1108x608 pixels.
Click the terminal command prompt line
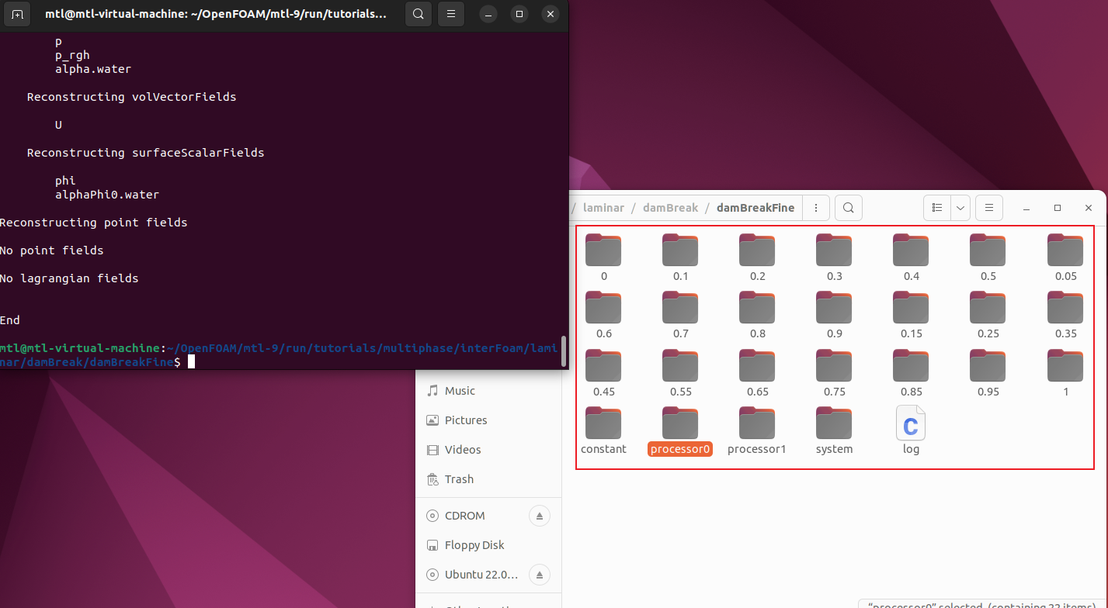point(280,355)
